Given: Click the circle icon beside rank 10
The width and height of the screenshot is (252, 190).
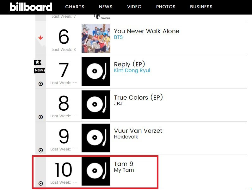Looking at the screenshot, I should [x=40, y=183].
